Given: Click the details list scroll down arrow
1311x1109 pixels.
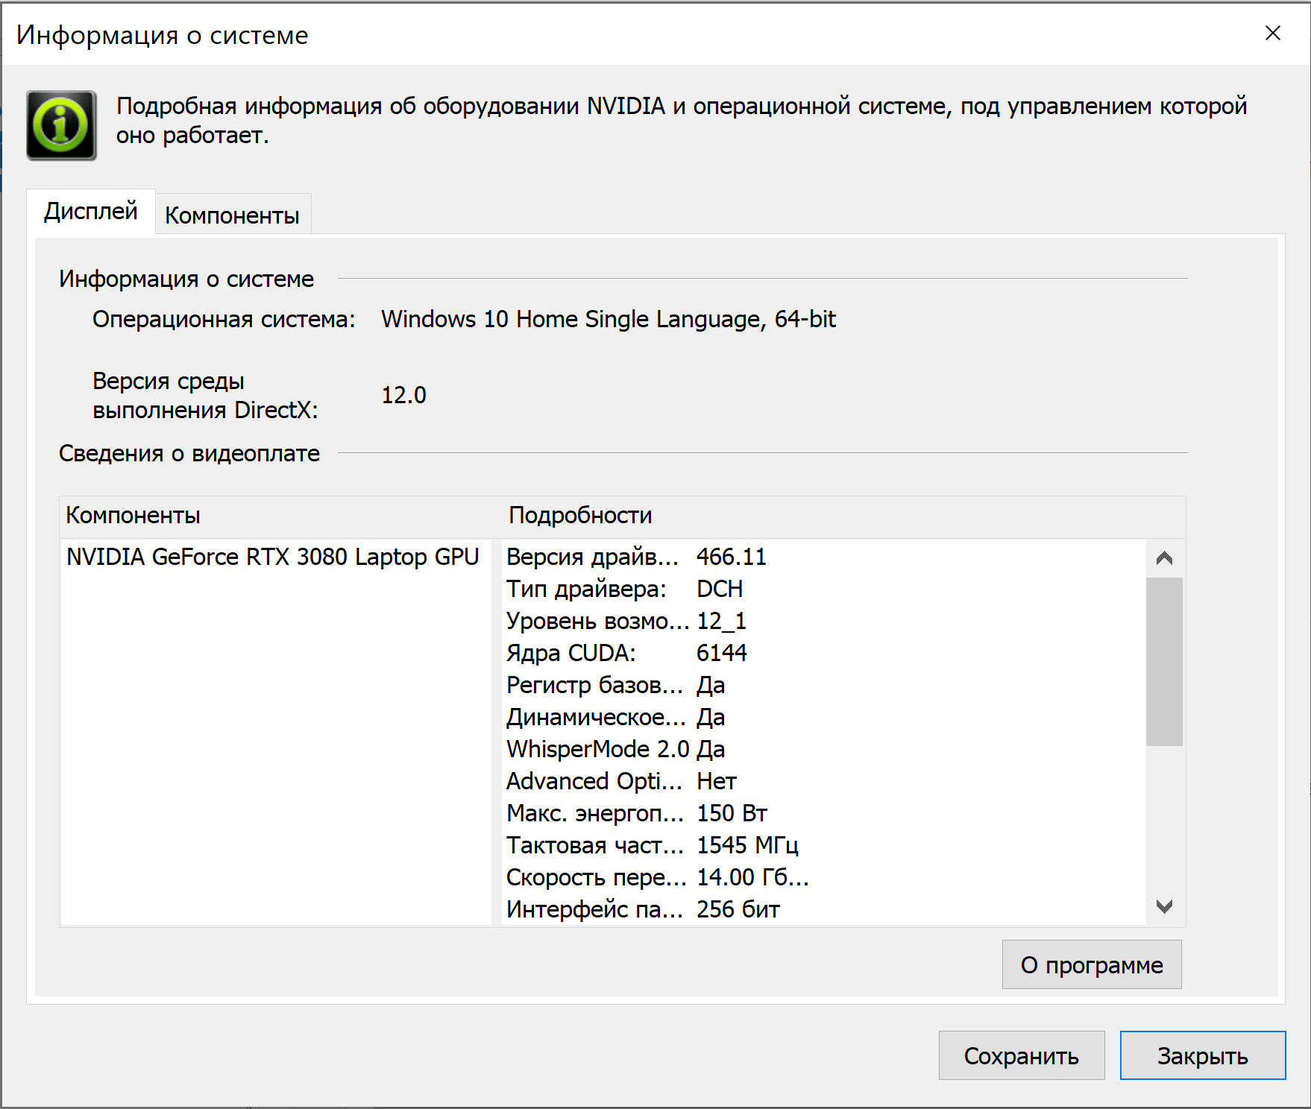Looking at the screenshot, I should point(1164,906).
